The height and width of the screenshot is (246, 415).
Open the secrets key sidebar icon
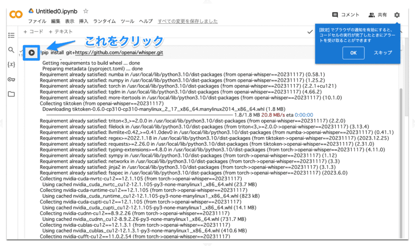pos(11,79)
